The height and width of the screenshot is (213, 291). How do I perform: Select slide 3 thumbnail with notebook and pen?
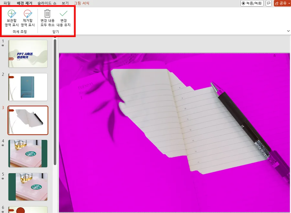28,120
